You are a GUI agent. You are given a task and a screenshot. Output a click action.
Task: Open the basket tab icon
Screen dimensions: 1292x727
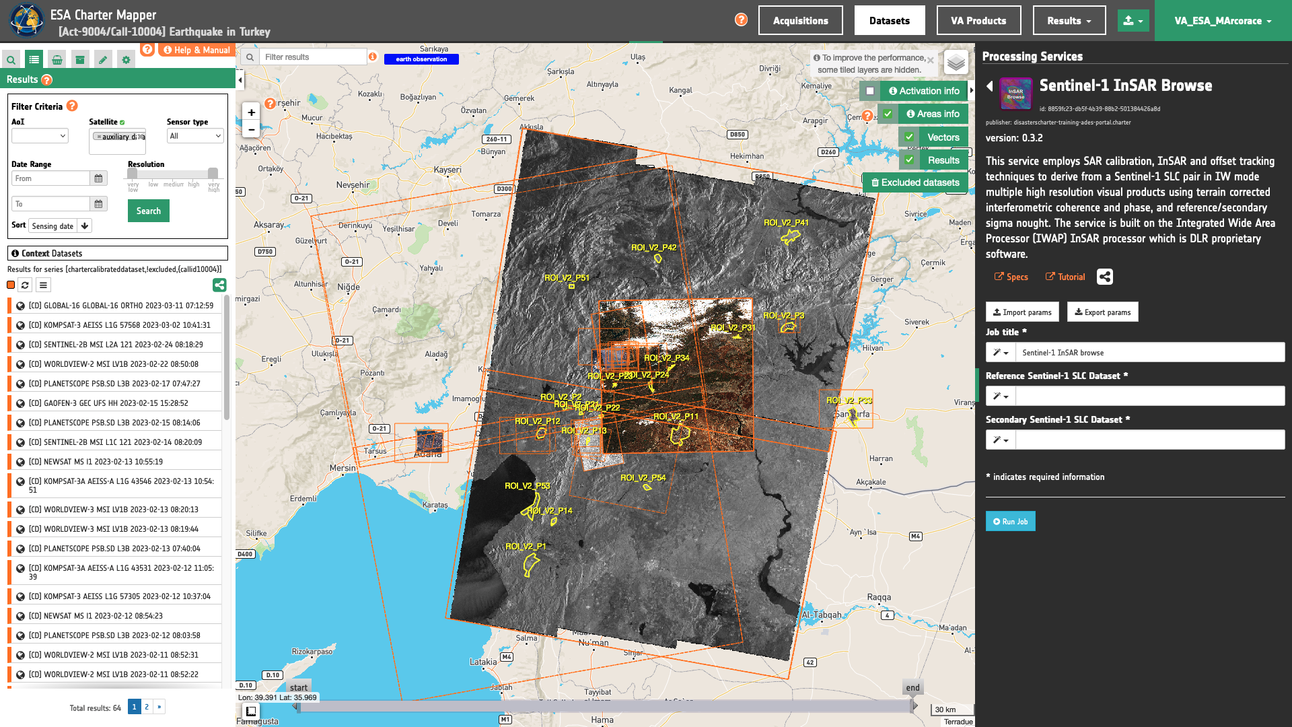pos(57,60)
